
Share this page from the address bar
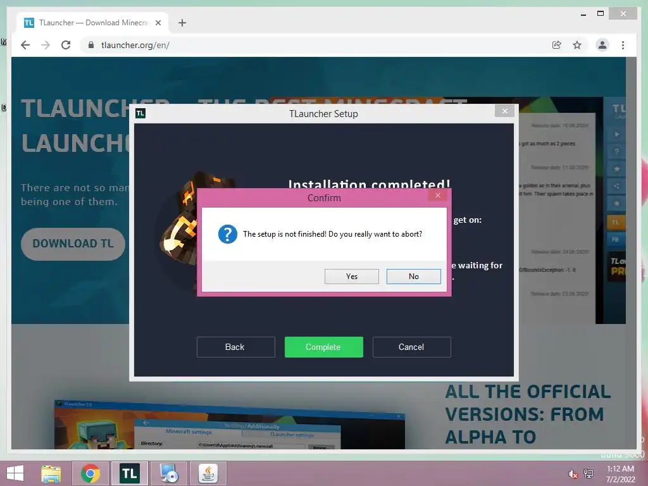(x=557, y=45)
